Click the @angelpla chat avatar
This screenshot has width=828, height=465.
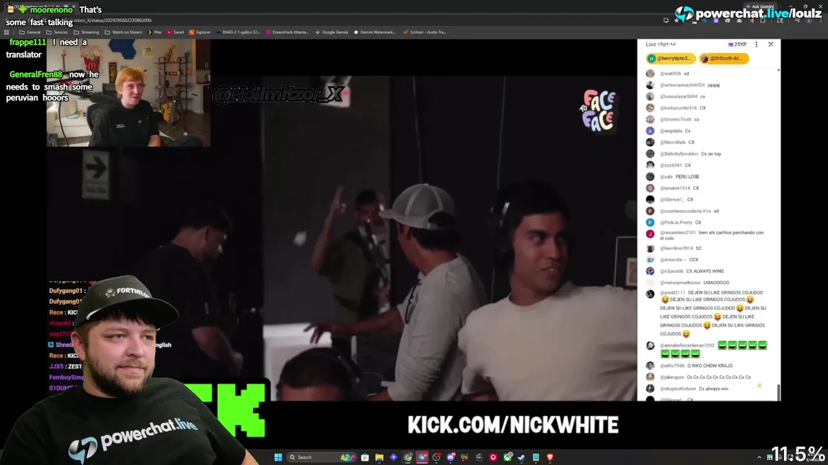[650, 130]
